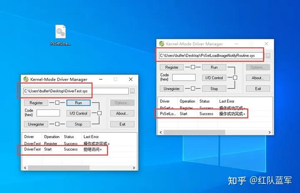Viewport: 300px width, 193px height.
Task: Toggle the checkbox linking Unregister and Stop in the PsSetLoadImageNotifyRoutine window
Action: (193, 89)
